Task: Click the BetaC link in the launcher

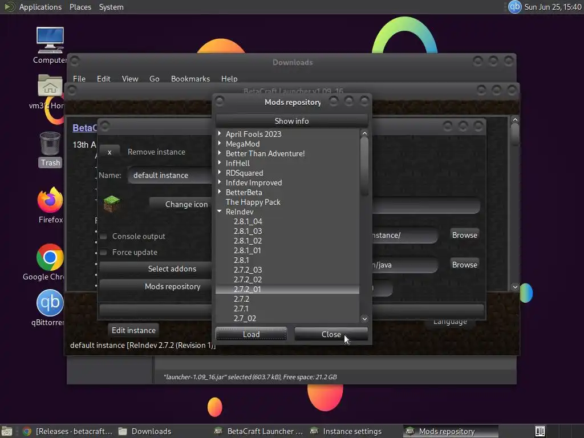Action: click(84, 128)
